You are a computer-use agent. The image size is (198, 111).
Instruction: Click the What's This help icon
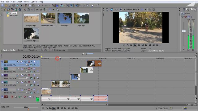point(98,6)
